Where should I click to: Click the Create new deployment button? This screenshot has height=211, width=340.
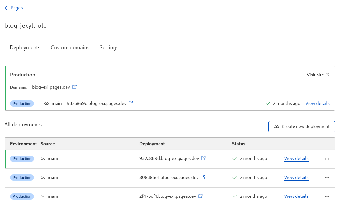click(x=302, y=126)
